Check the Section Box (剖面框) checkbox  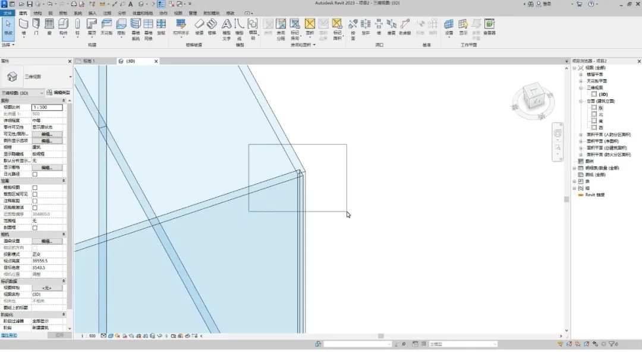pos(35,228)
